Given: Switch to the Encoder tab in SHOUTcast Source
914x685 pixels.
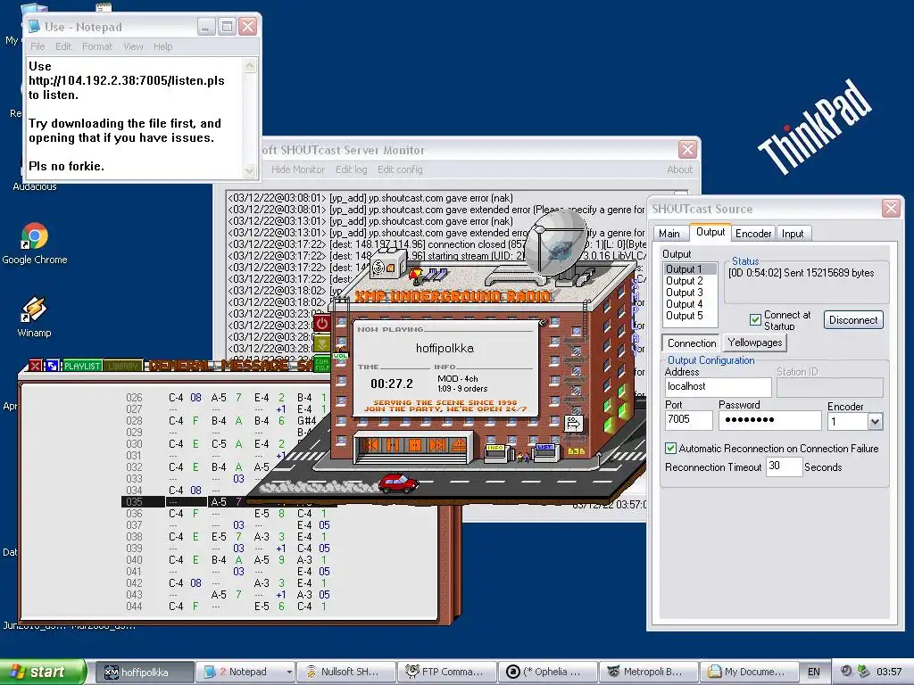Looking at the screenshot, I should [753, 234].
